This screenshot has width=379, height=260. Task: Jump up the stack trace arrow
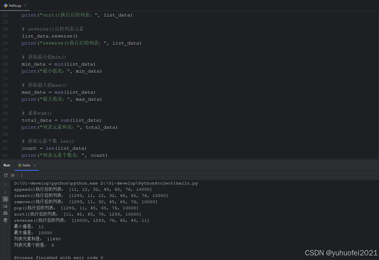pyautogui.click(x=5, y=185)
